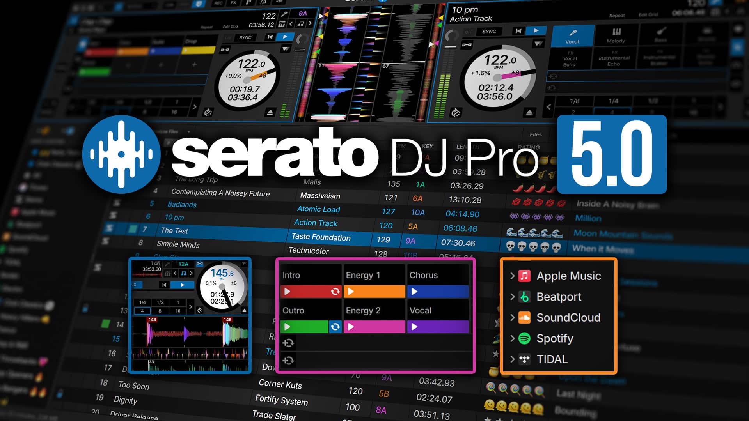
Task: Click the play button in the mini deck
Action: coord(183,285)
